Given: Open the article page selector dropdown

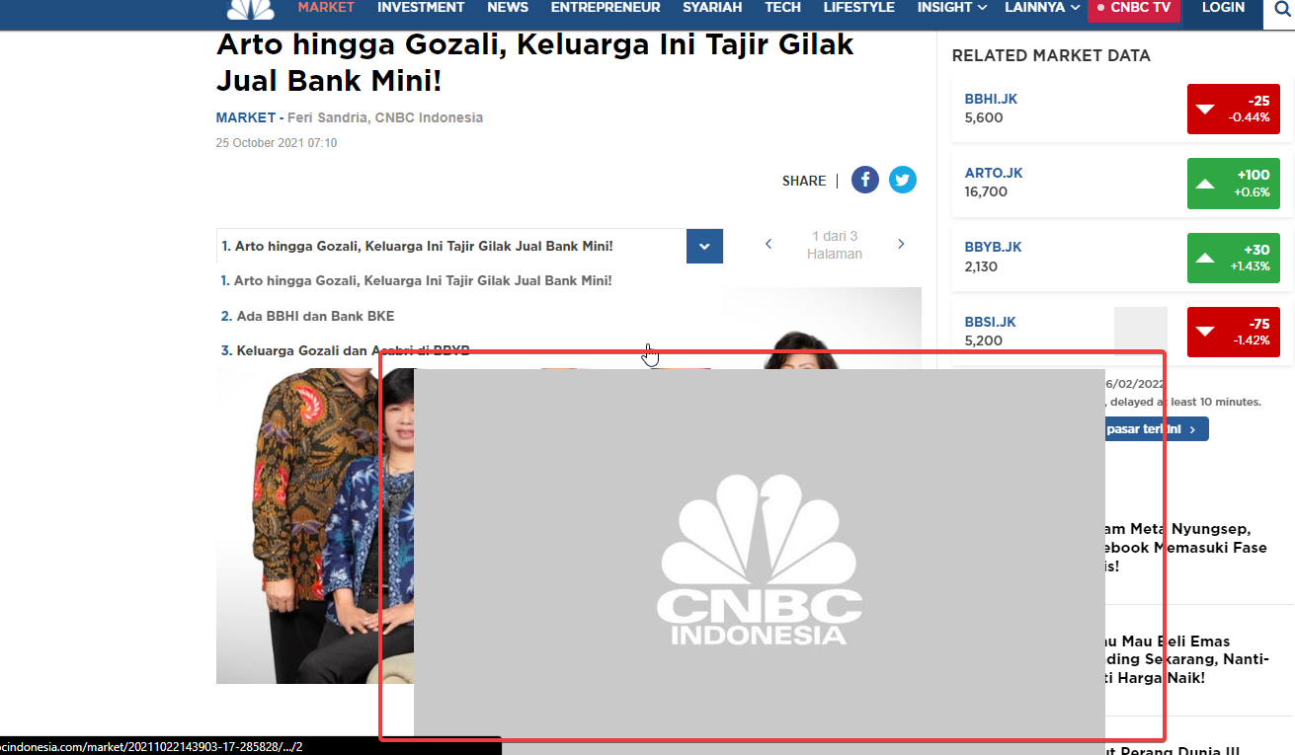Looking at the screenshot, I should tap(704, 246).
